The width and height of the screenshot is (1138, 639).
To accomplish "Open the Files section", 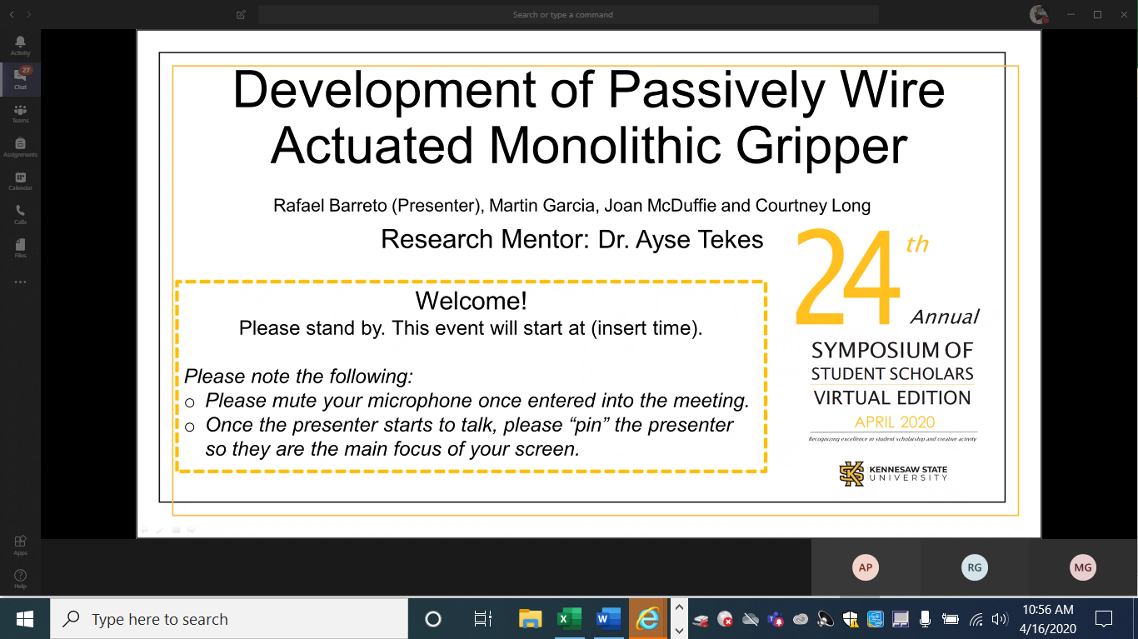I will pos(20,248).
